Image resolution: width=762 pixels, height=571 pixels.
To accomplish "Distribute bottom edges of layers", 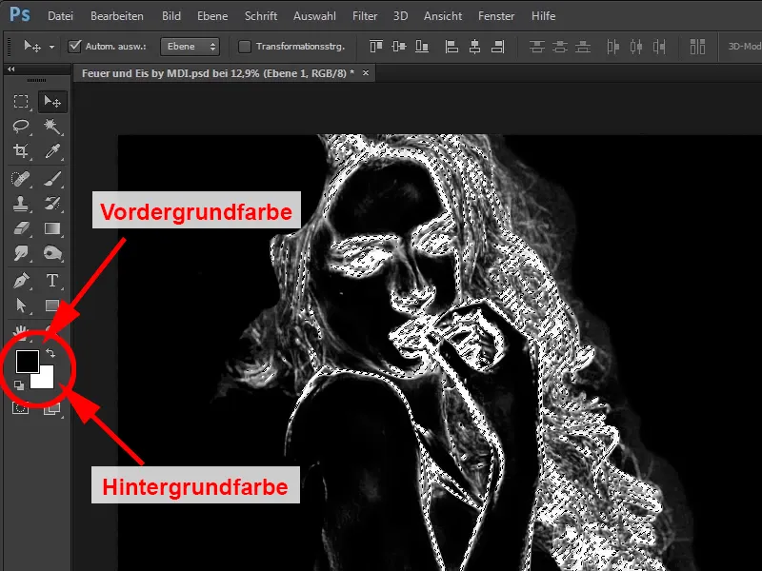I will click(583, 47).
